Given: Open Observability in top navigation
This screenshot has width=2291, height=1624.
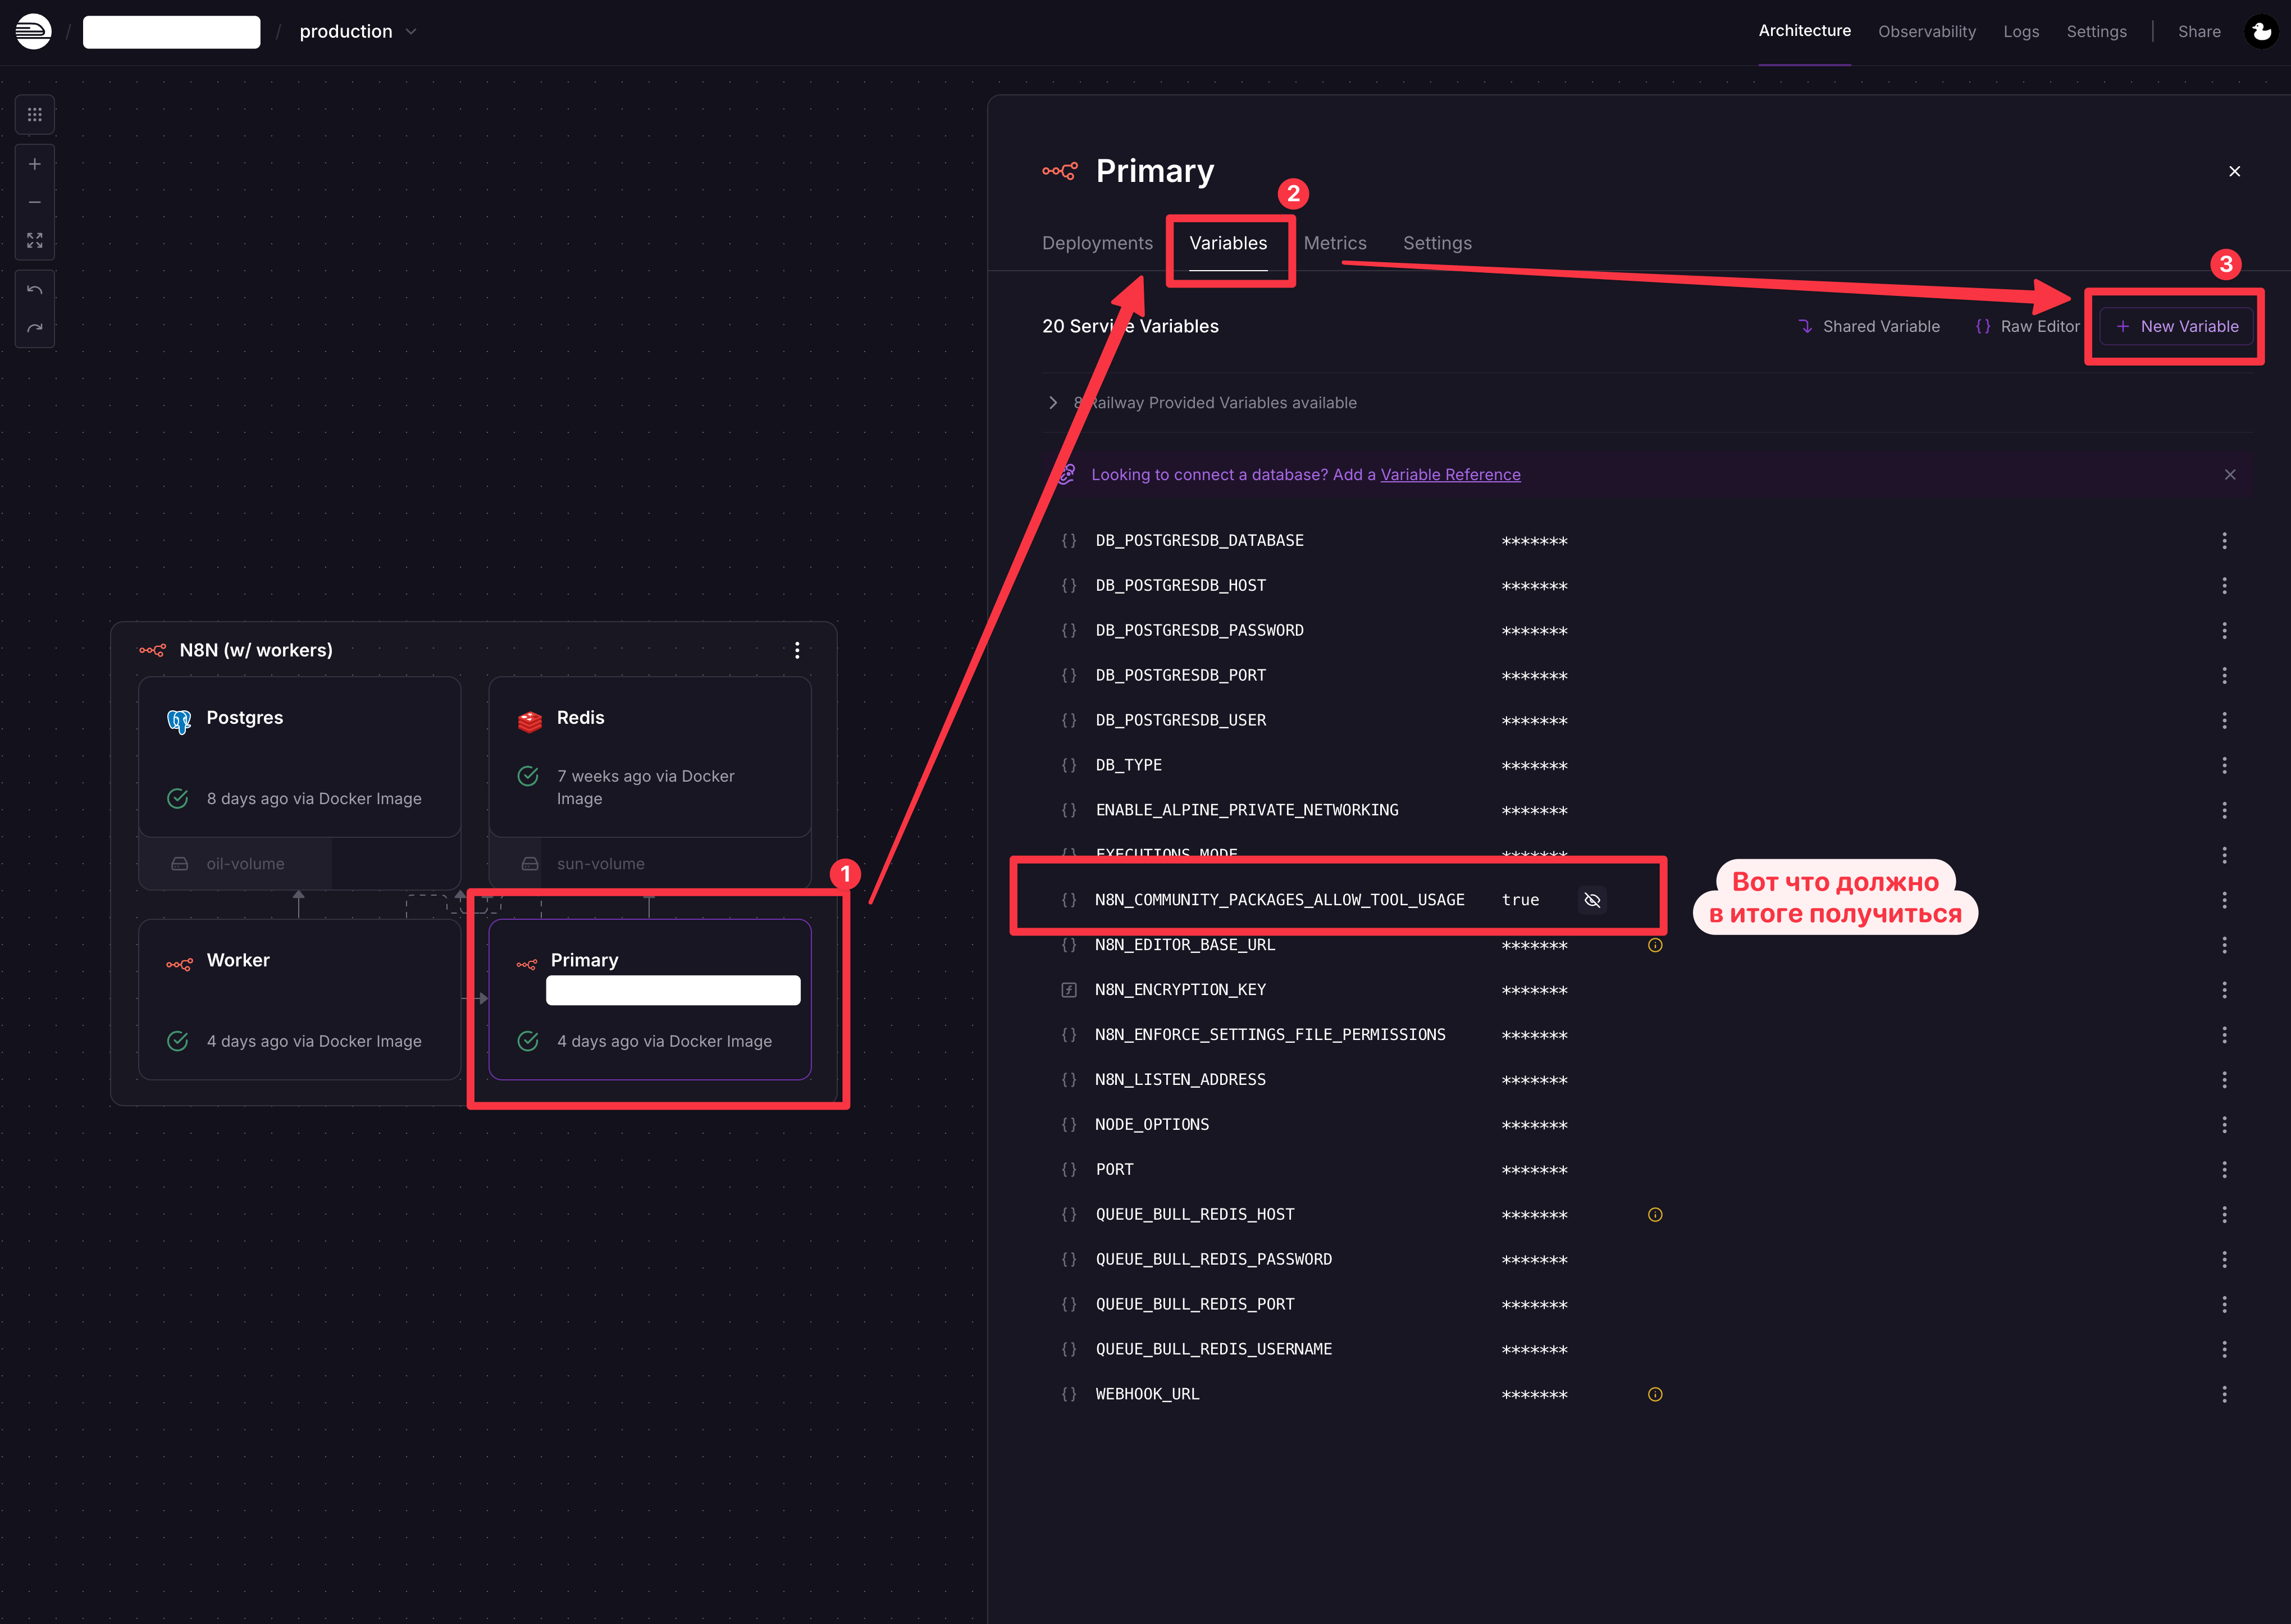Looking at the screenshot, I should coord(1926,32).
